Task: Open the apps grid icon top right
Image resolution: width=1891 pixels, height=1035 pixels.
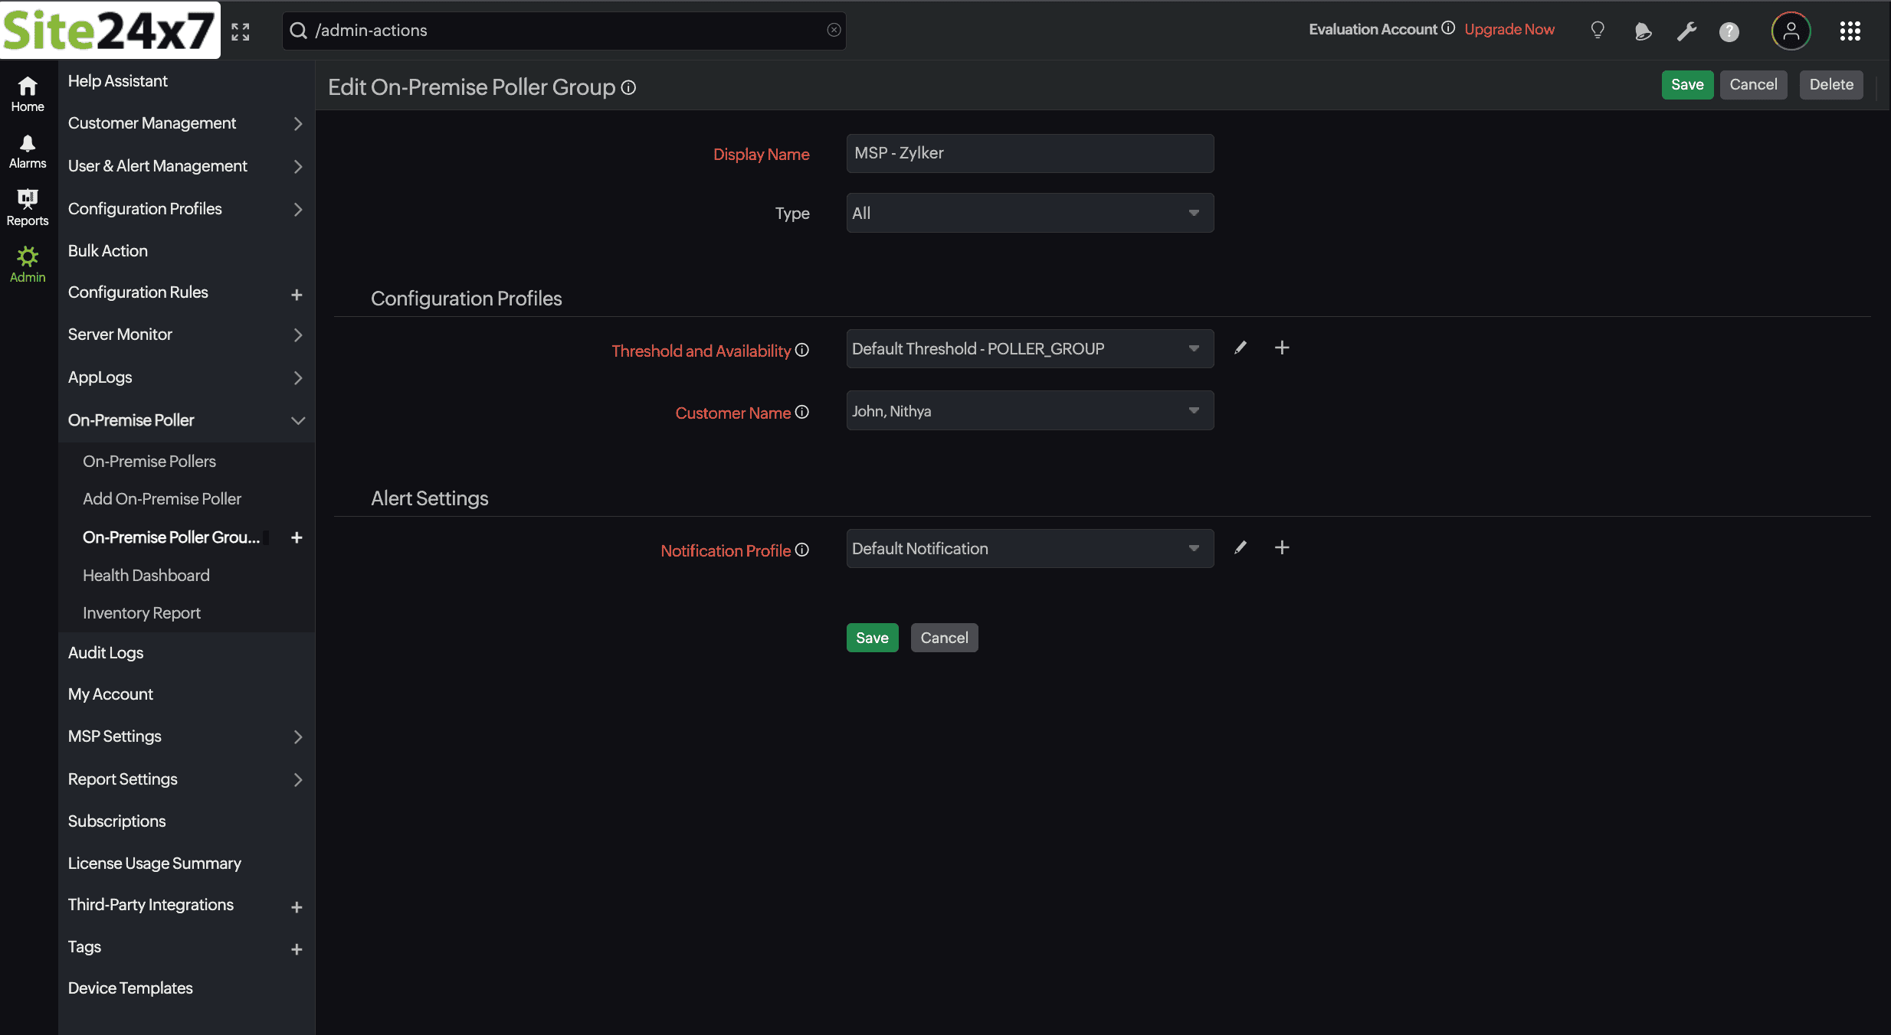Action: pyautogui.click(x=1850, y=31)
